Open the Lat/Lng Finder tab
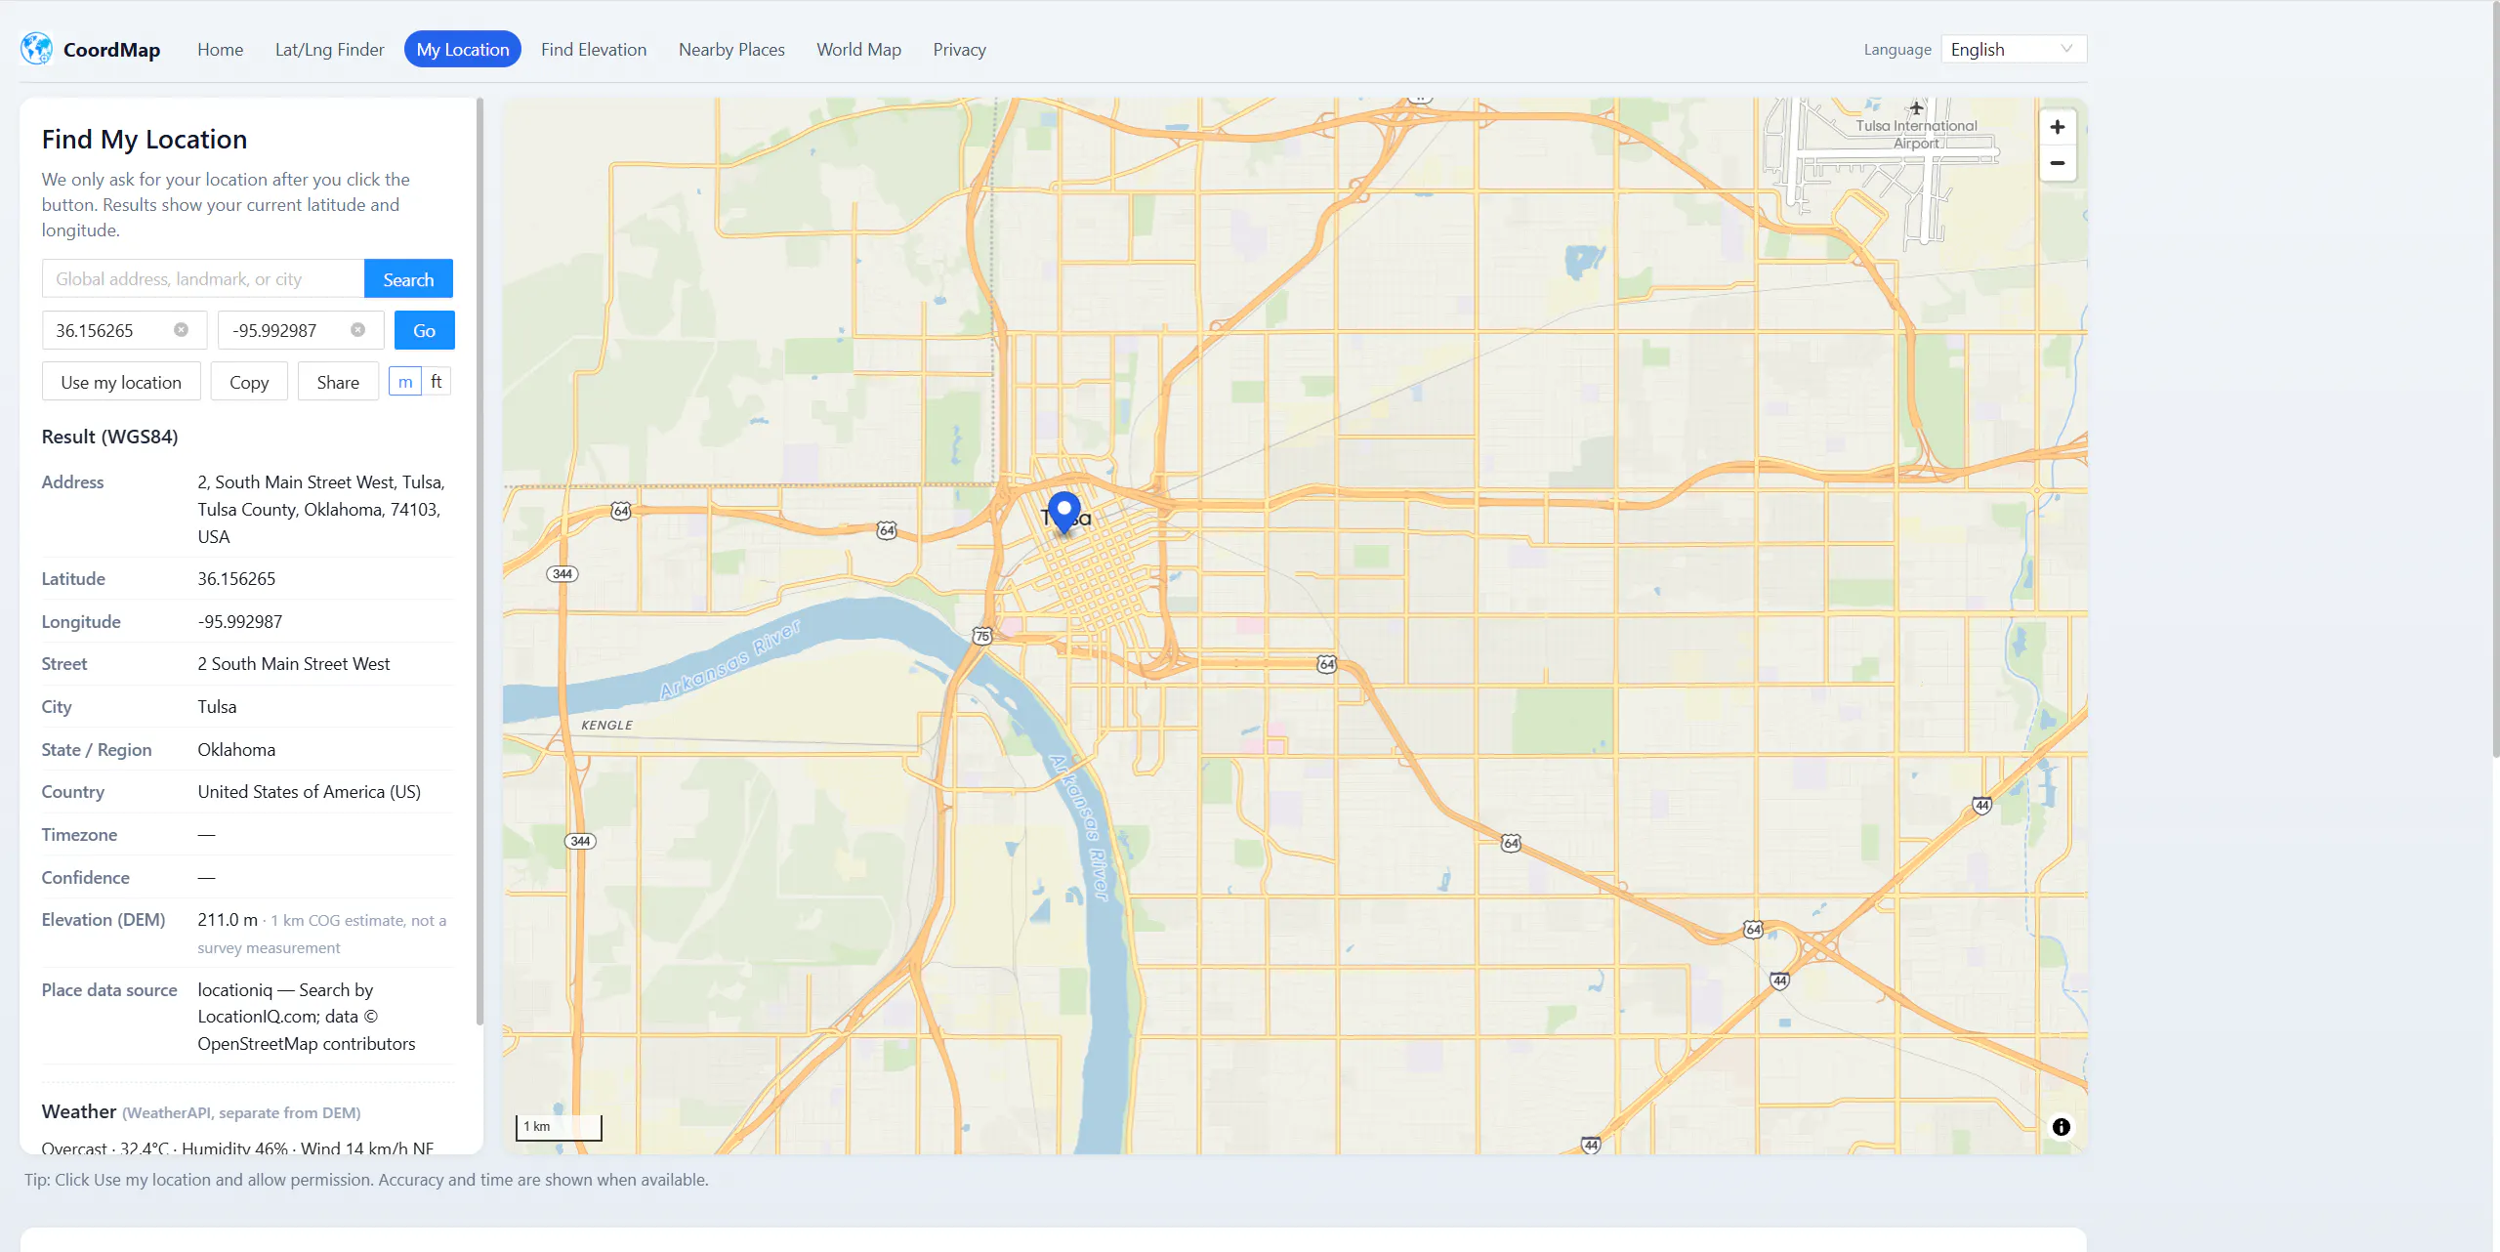 coord(329,49)
